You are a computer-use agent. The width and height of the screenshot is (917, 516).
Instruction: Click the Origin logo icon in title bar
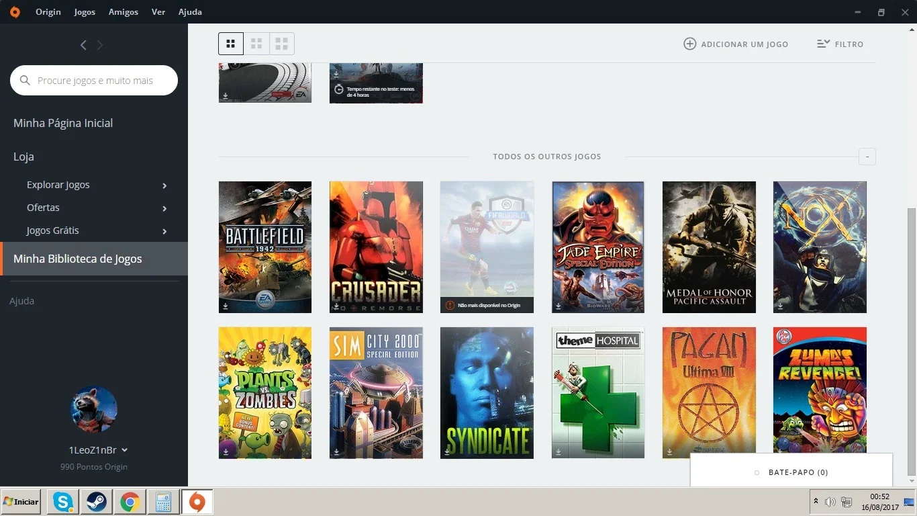[15, 12]
